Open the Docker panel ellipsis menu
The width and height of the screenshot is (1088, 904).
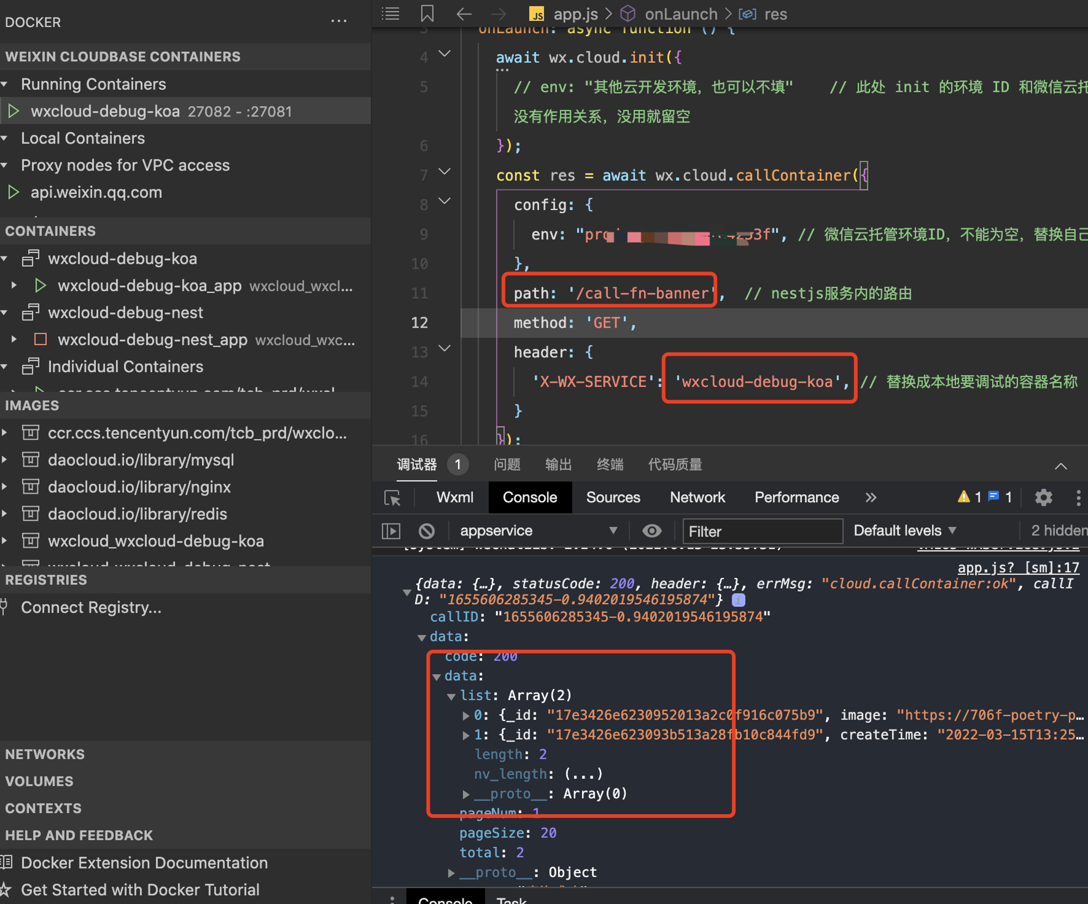(x=338, y=22)
